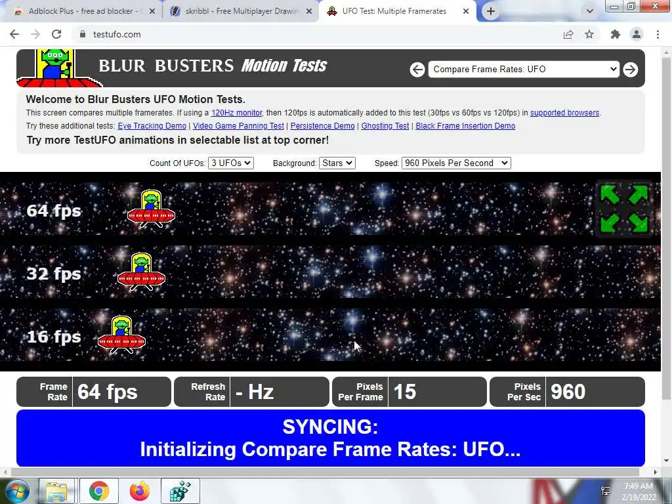Click the 16 fps UFO sprite
This screenshot has width=672, height=504.
coord(121,335)
